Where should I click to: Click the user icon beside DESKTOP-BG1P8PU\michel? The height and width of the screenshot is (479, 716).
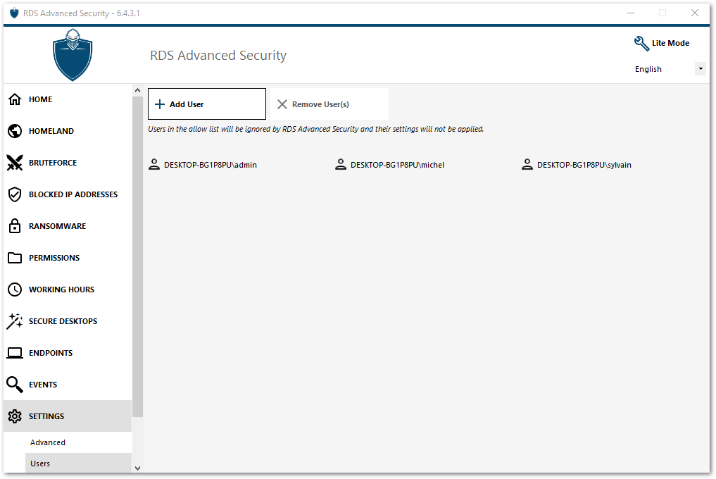coord(341,165)
